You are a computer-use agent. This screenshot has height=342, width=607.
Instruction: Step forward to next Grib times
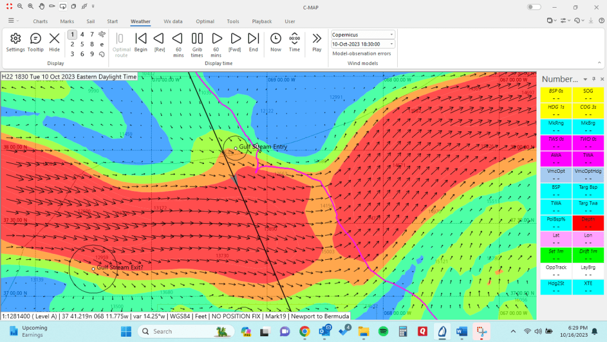(197, 42)
